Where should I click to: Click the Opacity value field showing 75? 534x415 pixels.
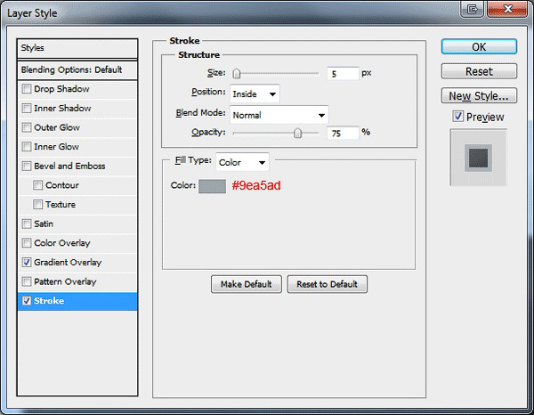tap(343, 133)
